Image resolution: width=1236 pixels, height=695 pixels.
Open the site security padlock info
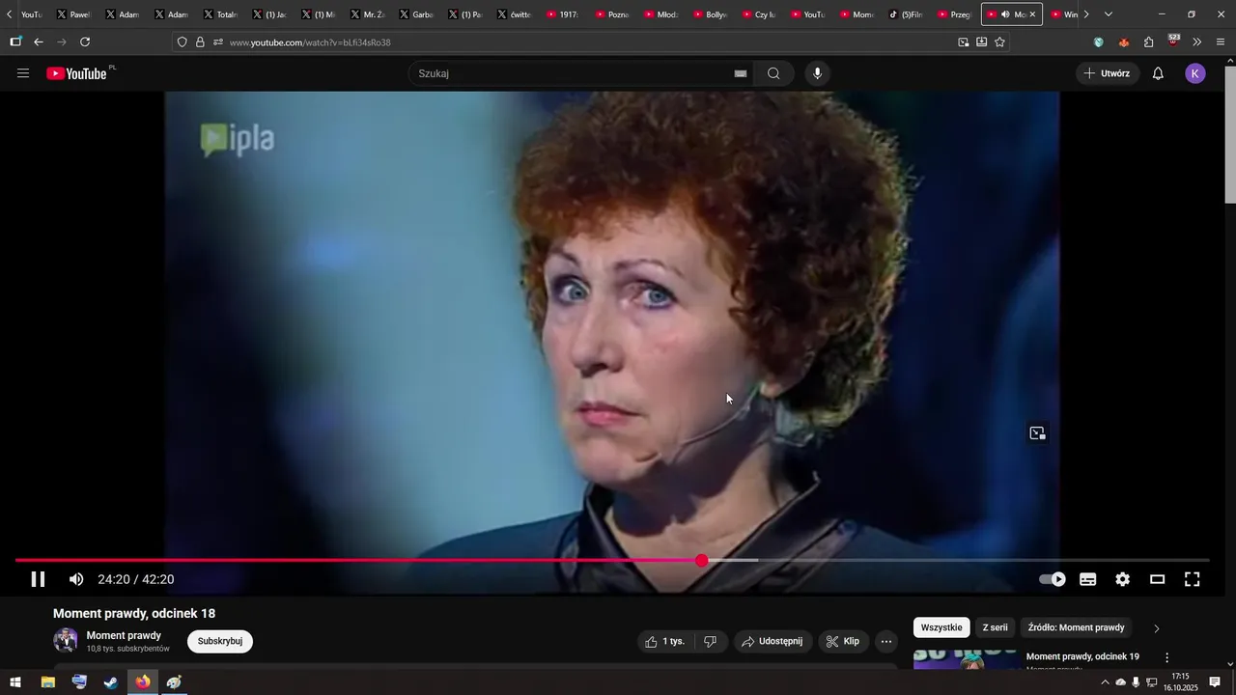(200, 42)
